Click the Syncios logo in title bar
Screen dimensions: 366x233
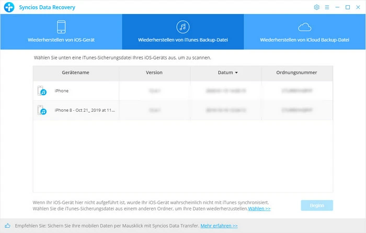(7, 7)
